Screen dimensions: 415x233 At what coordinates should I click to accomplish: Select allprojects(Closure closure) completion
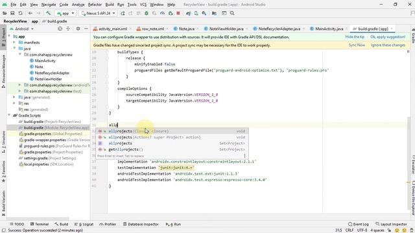pyautogui.click(x=172, y=131)
